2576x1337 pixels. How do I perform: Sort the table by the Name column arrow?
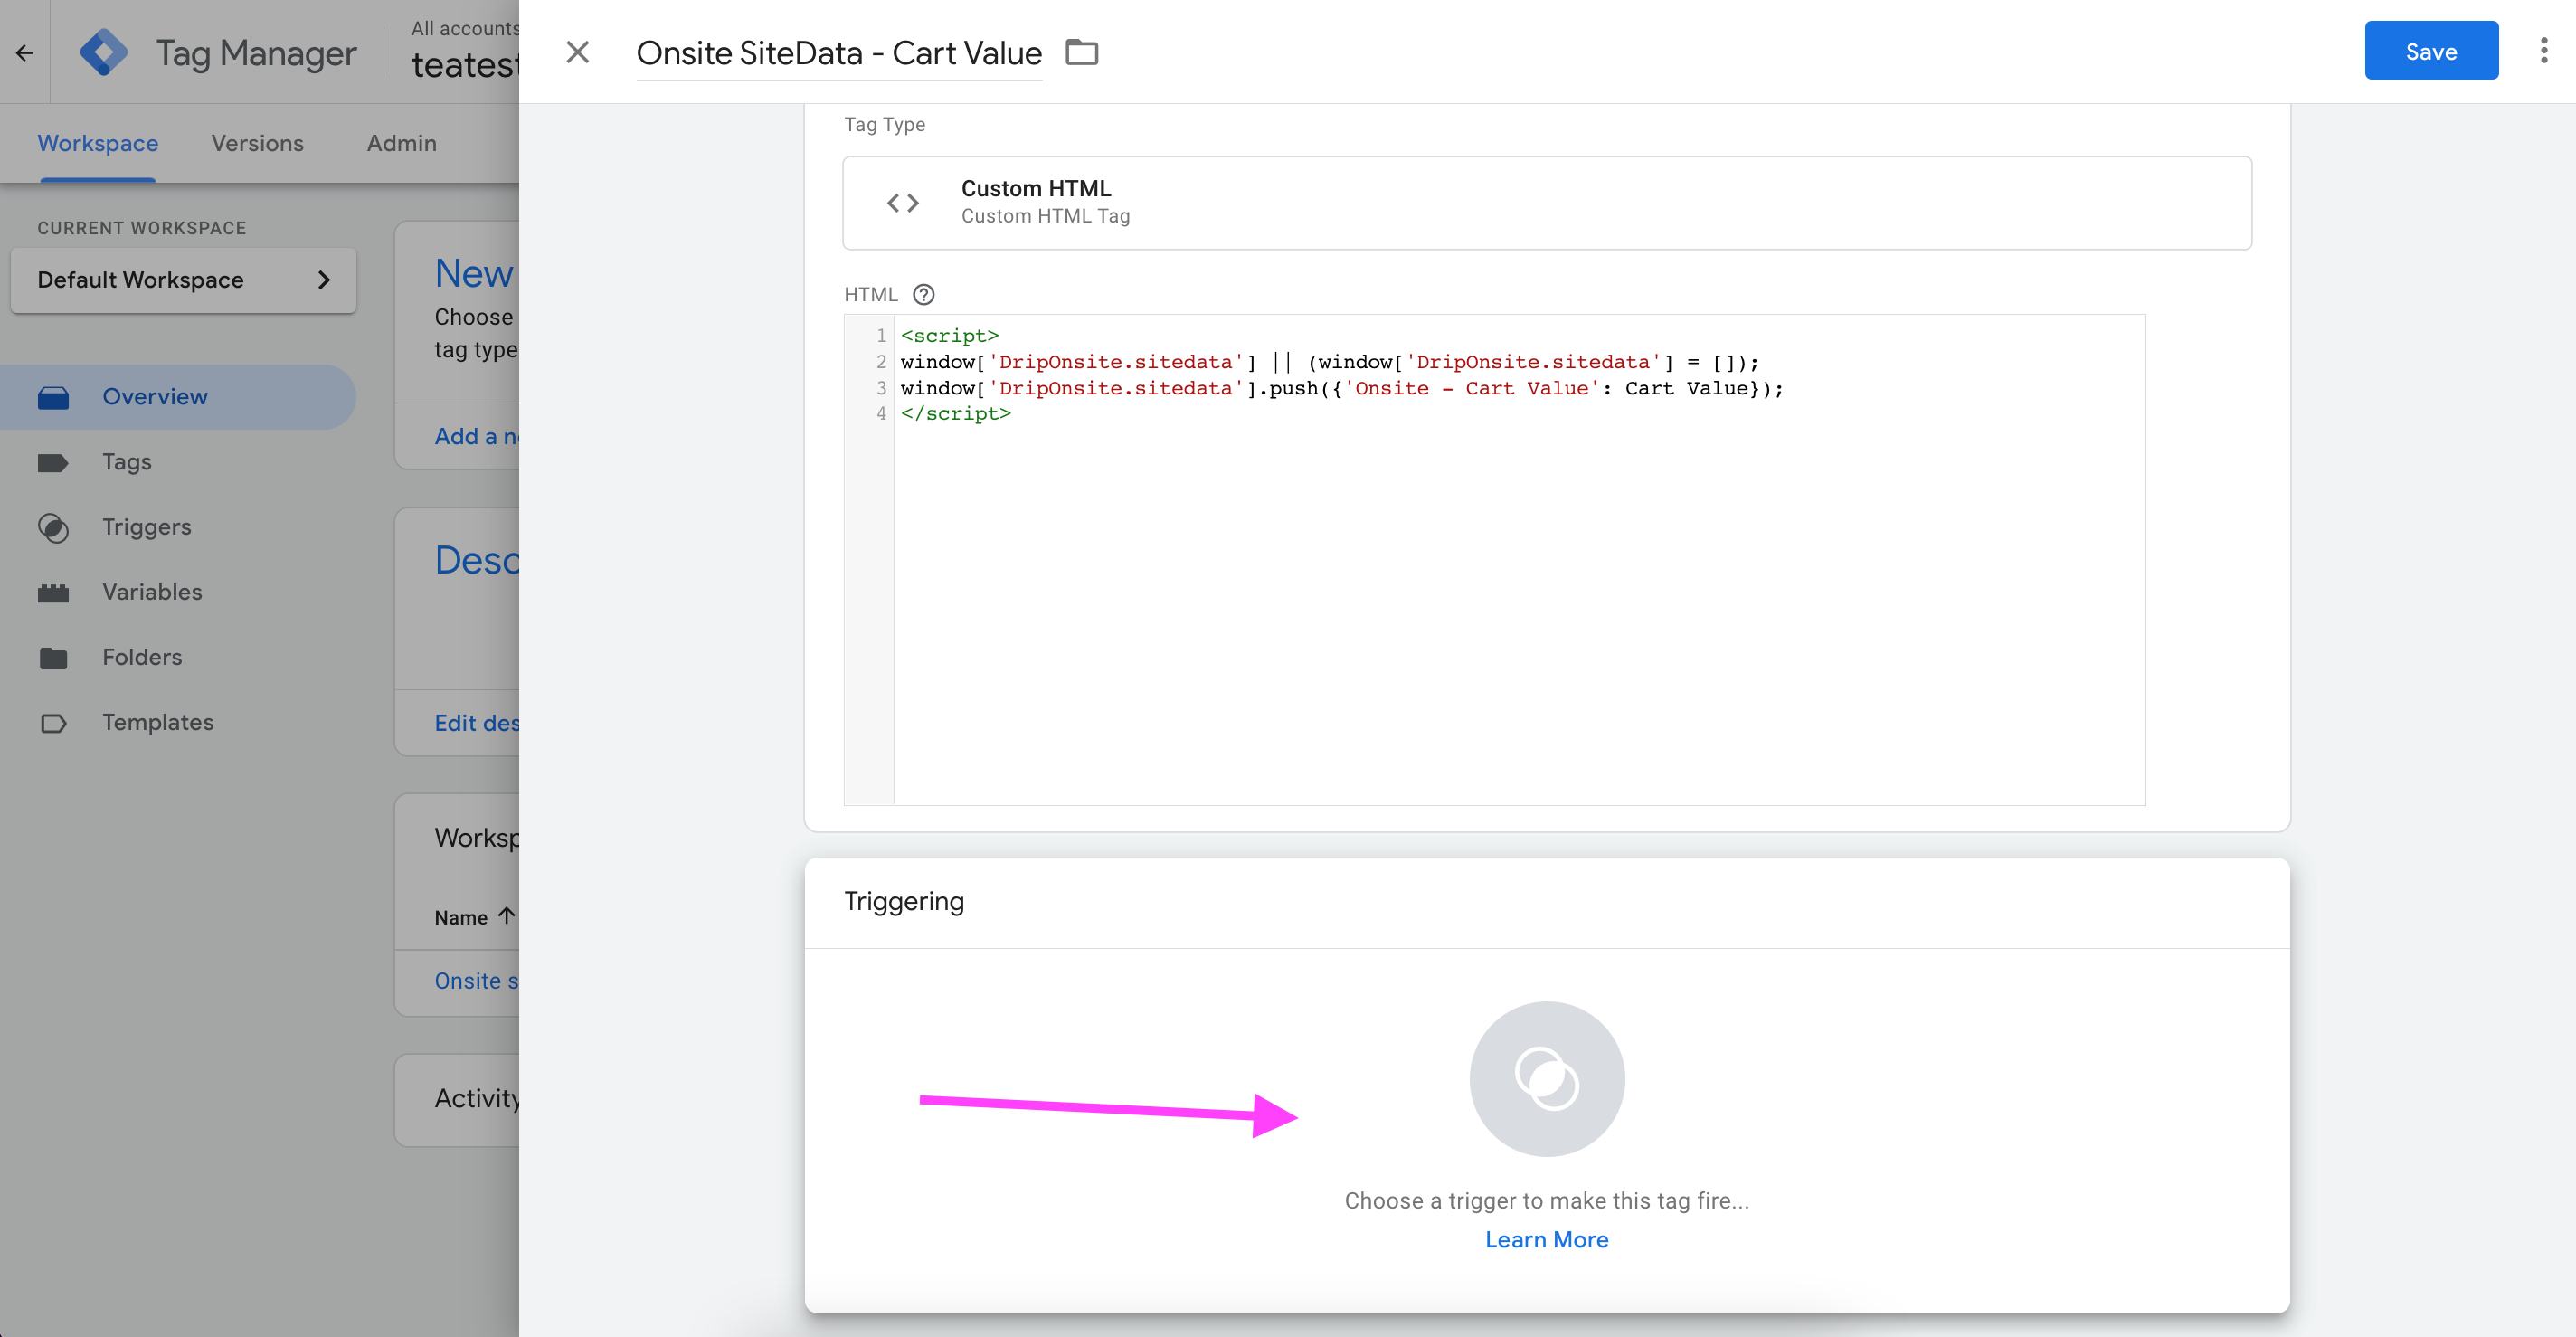507,915
